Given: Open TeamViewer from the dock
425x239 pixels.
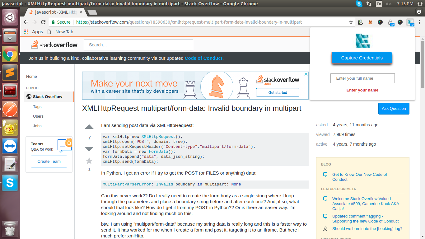Looking at the screenshot, I should coord(10,146).
